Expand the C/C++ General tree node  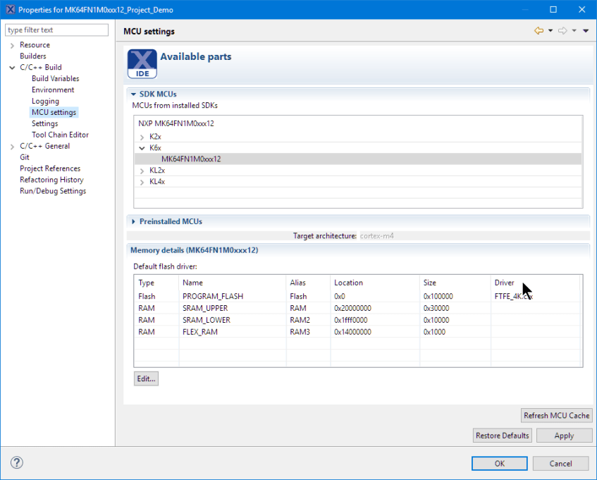click(12, 147)
